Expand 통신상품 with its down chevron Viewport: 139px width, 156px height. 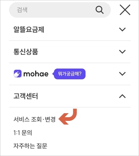[122, 52]
